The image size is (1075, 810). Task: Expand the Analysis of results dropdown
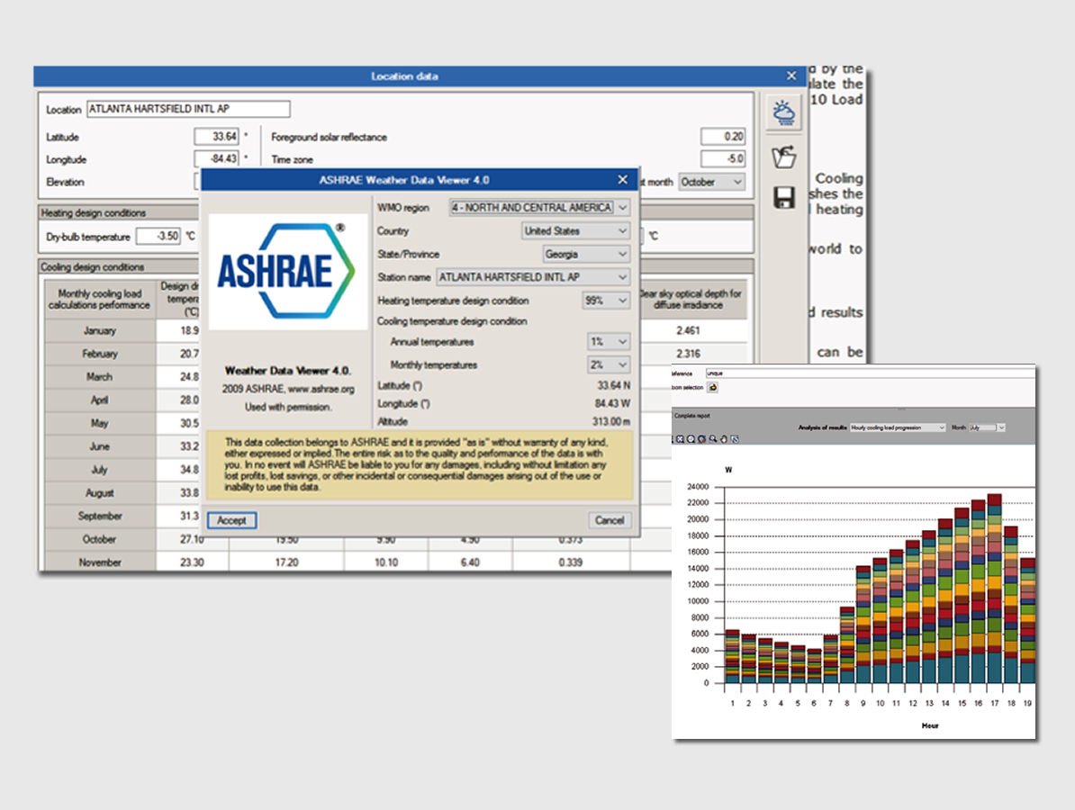[898, 427]
